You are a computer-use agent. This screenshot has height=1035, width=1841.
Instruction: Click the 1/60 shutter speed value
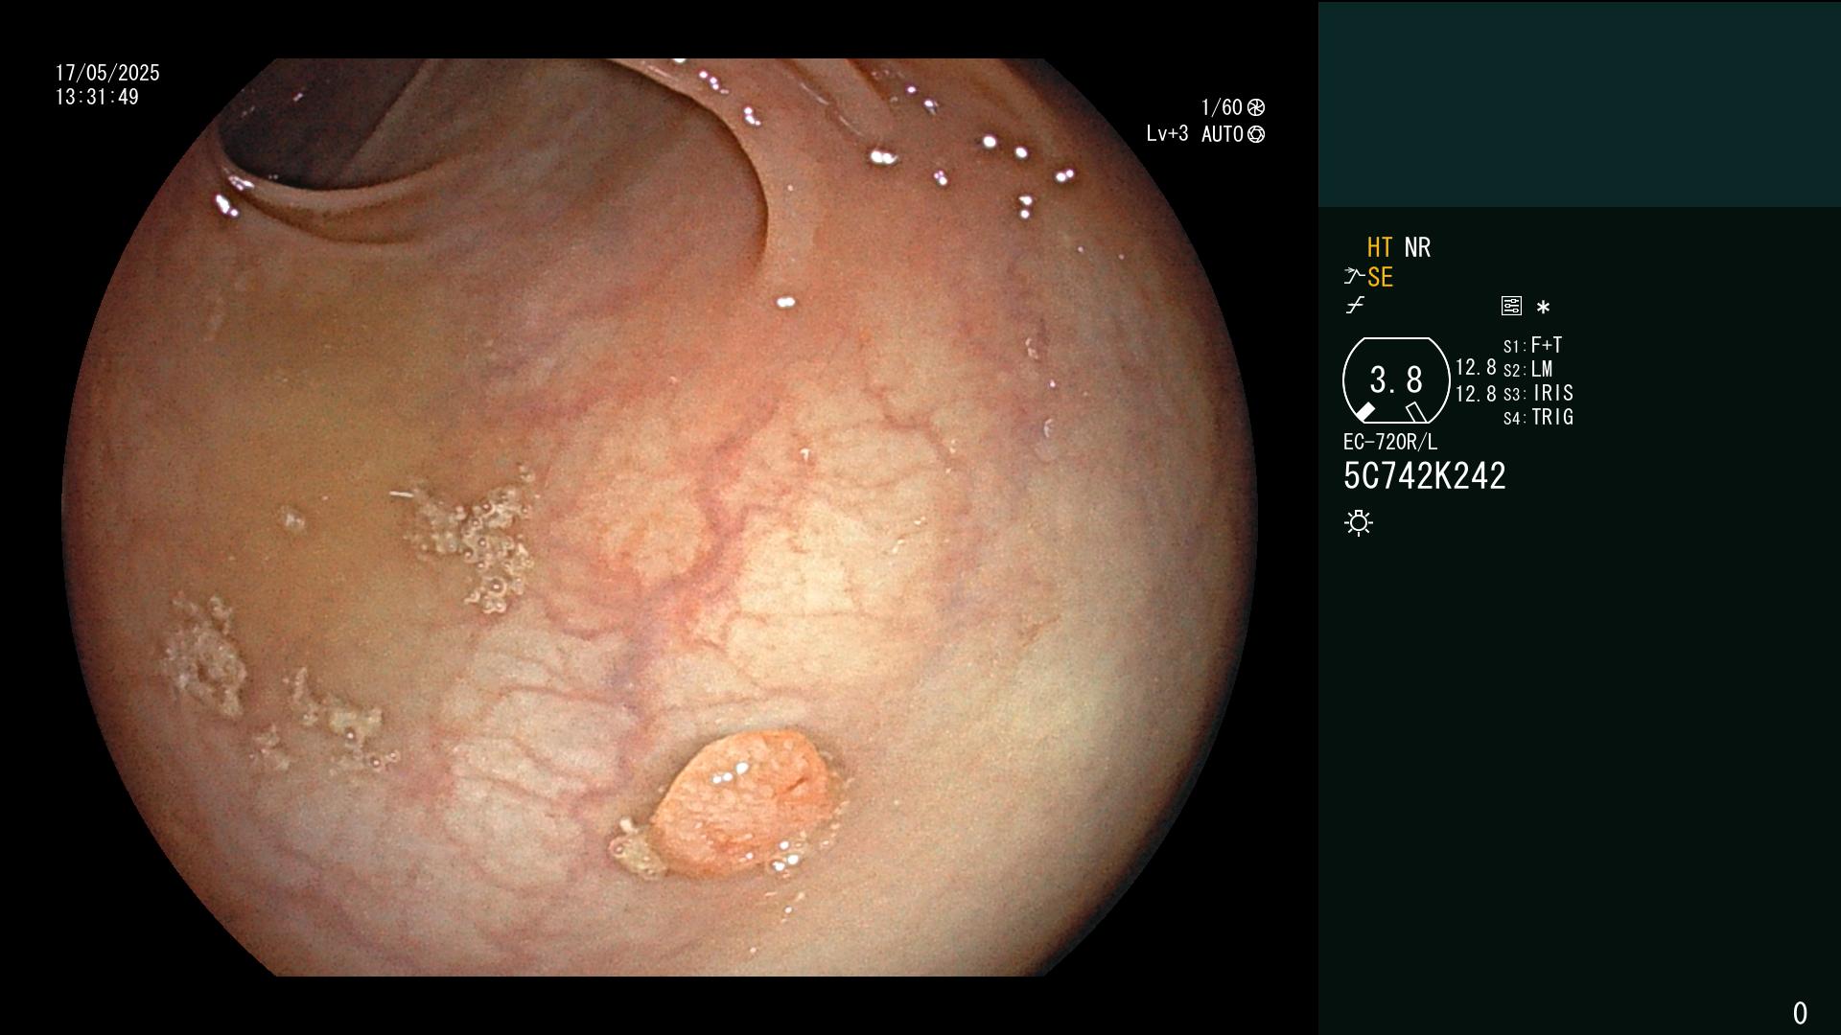[x=1222, y=107]
